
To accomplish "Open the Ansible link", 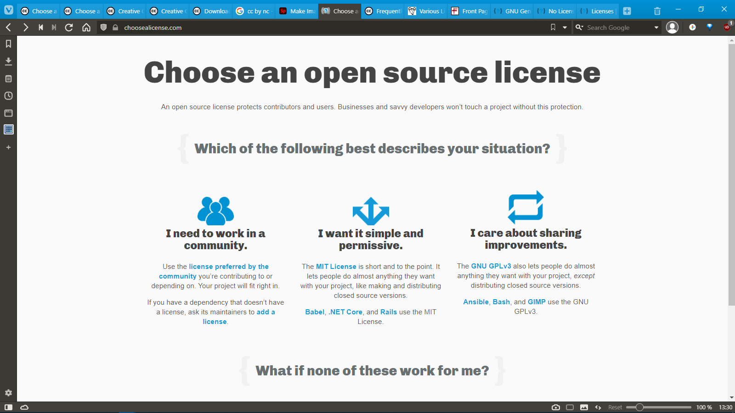I will pos(476,302).
